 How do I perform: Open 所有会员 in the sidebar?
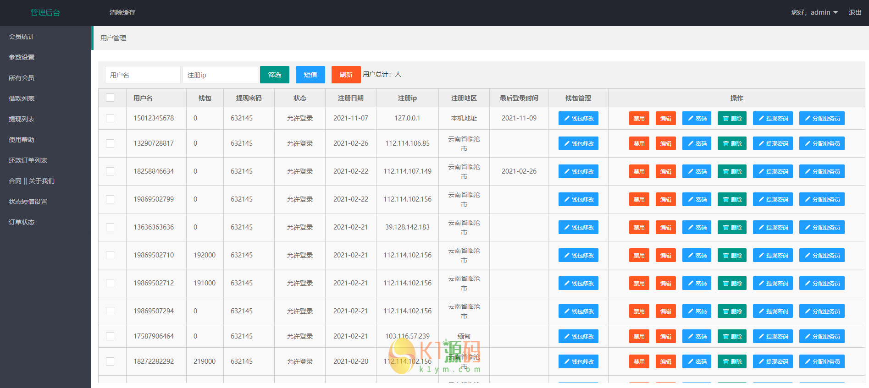pos(22,78)
